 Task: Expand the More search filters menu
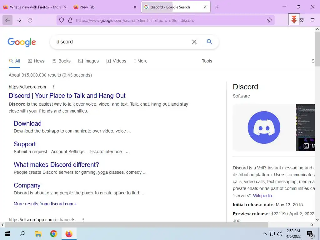[141, 61]
